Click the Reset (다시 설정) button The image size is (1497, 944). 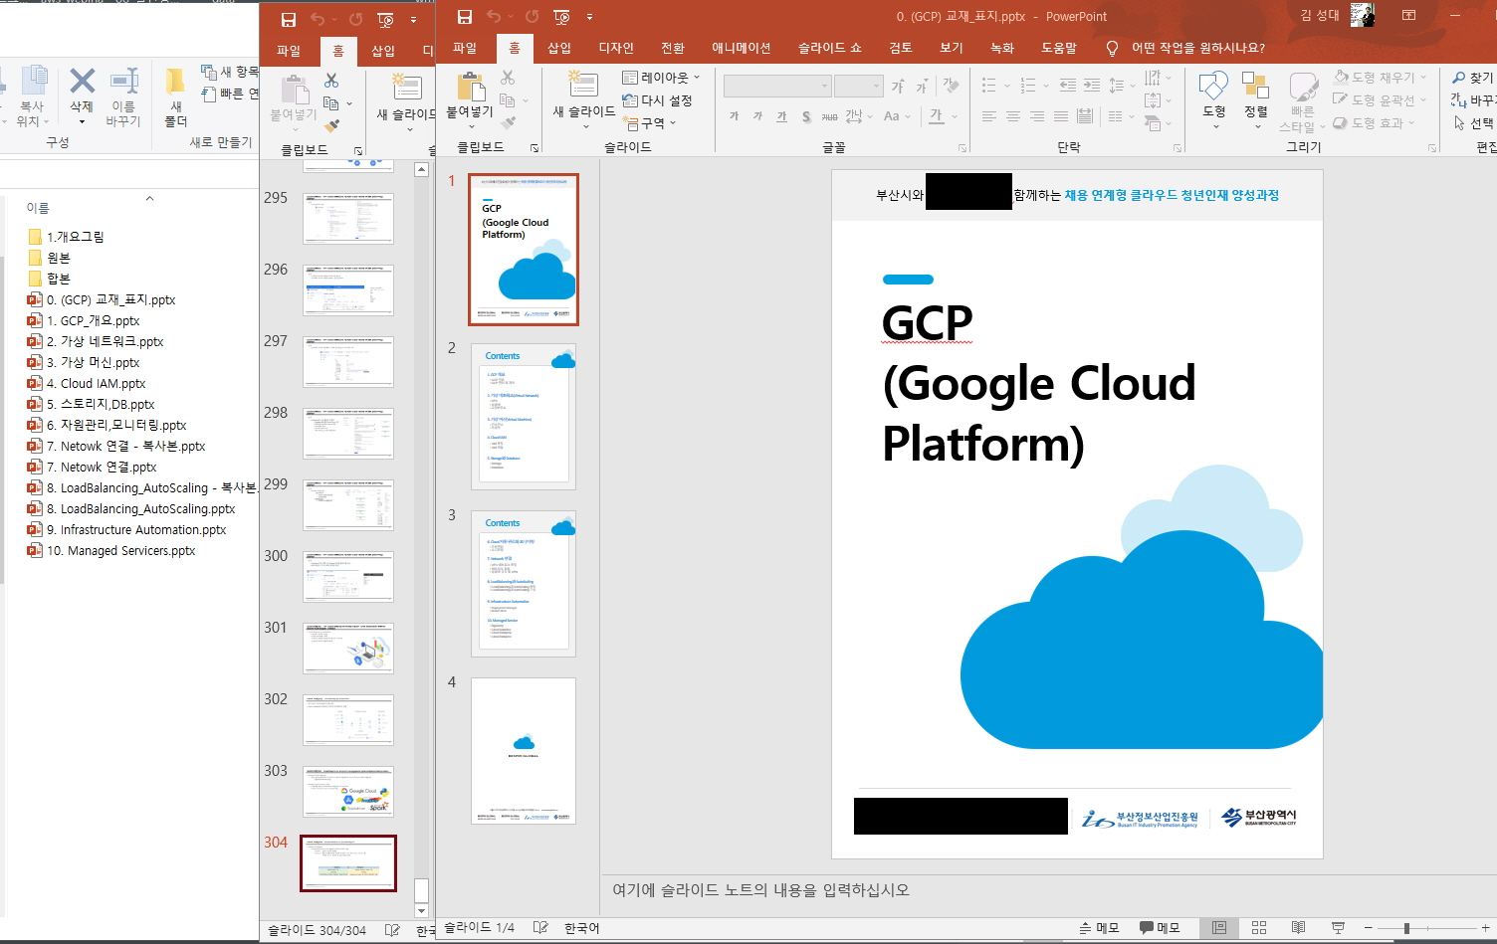point(657,100)
